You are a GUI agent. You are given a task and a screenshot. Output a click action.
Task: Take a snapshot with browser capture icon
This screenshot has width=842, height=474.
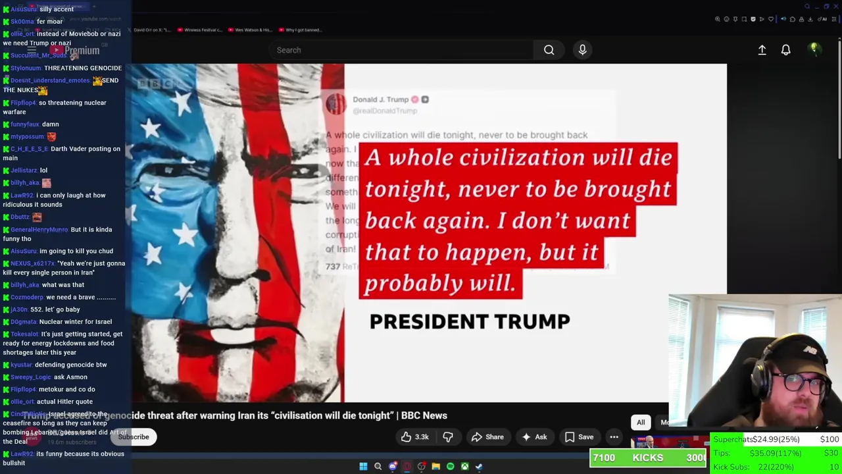(x=744, y=19)
